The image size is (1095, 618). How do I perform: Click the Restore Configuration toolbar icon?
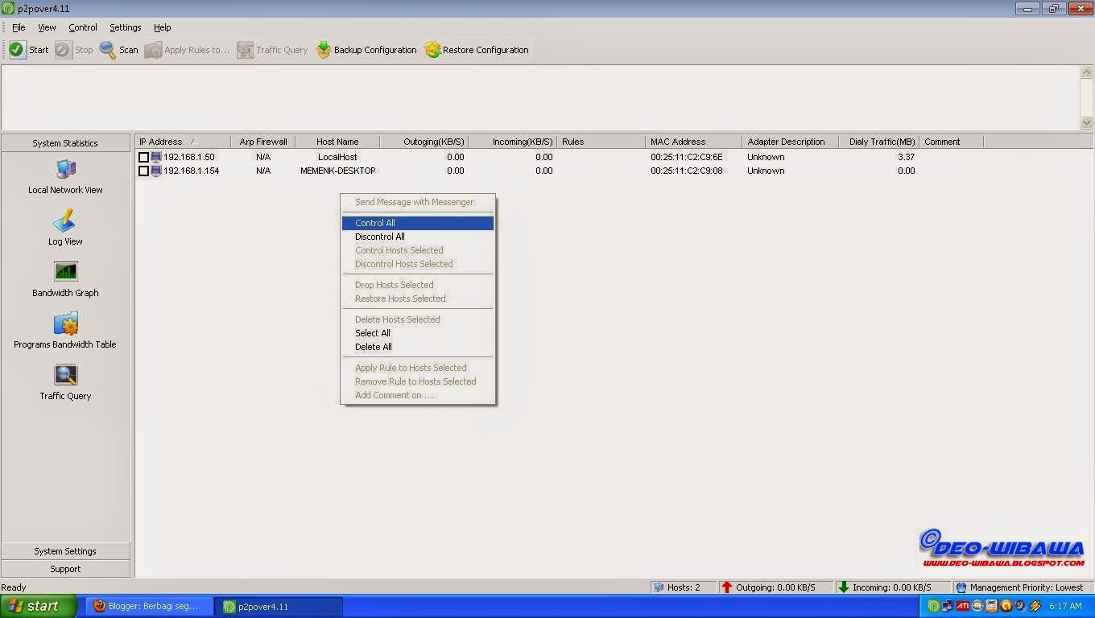click(432, 50)
